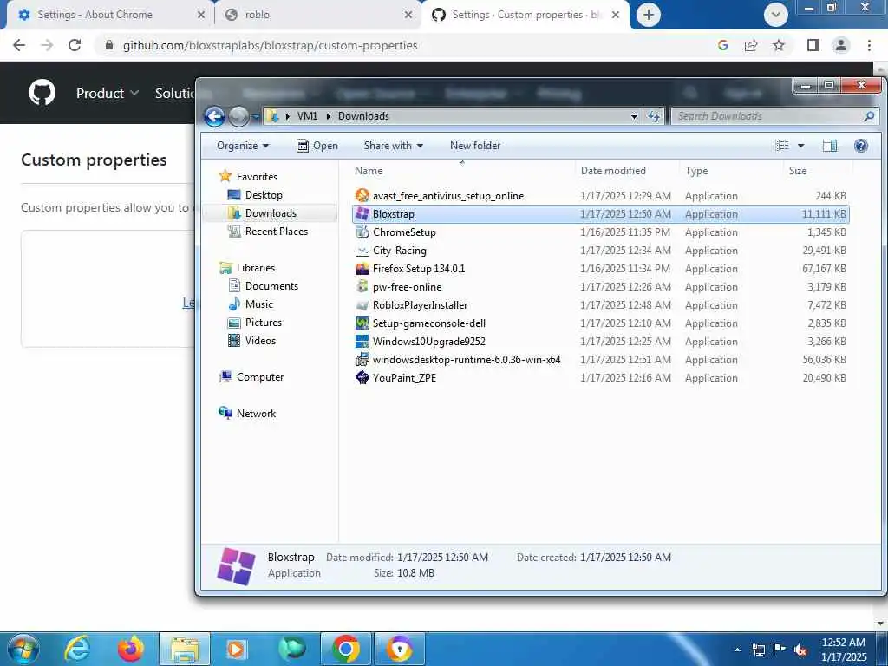Select Recent Places in navigation pane
Screen dimensions: 888x666
267,231
